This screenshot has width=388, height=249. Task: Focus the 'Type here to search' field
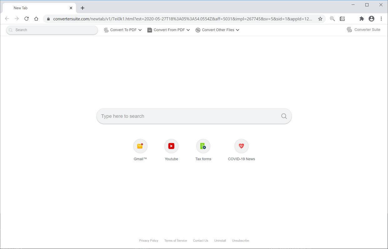[194, 116]
